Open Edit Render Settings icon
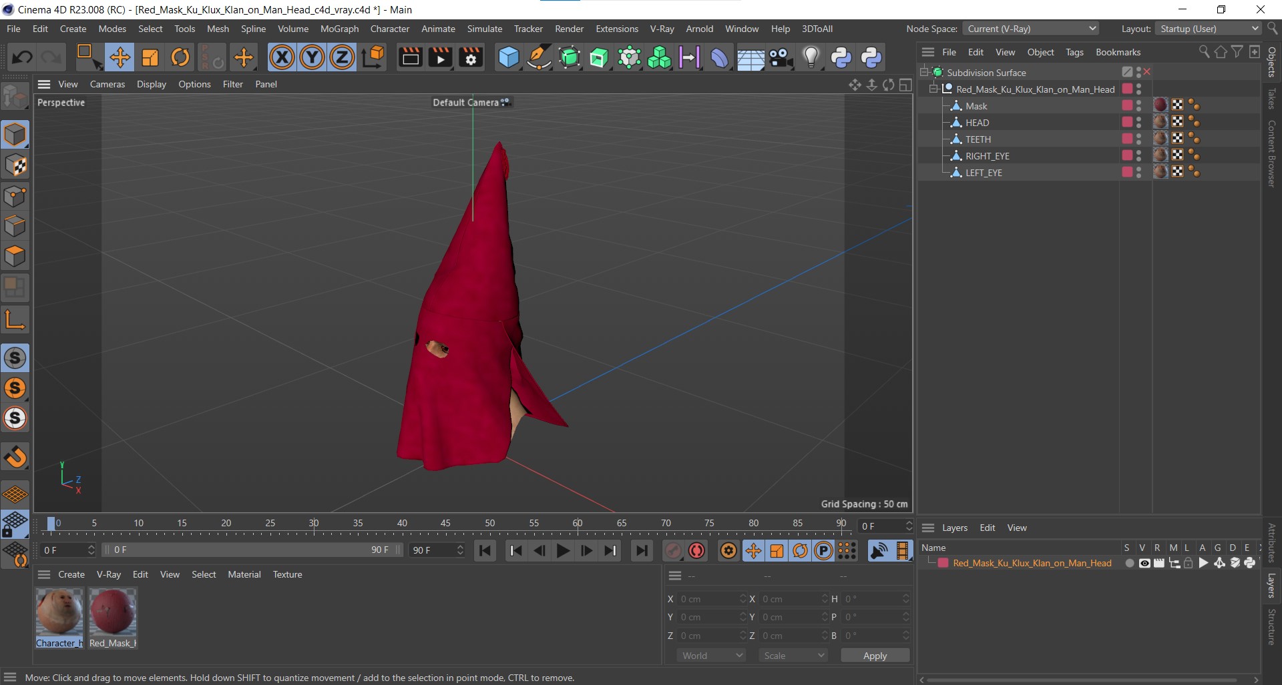Image resolution: width=1282 pixels, height=685 pixels. coord(471,57)
